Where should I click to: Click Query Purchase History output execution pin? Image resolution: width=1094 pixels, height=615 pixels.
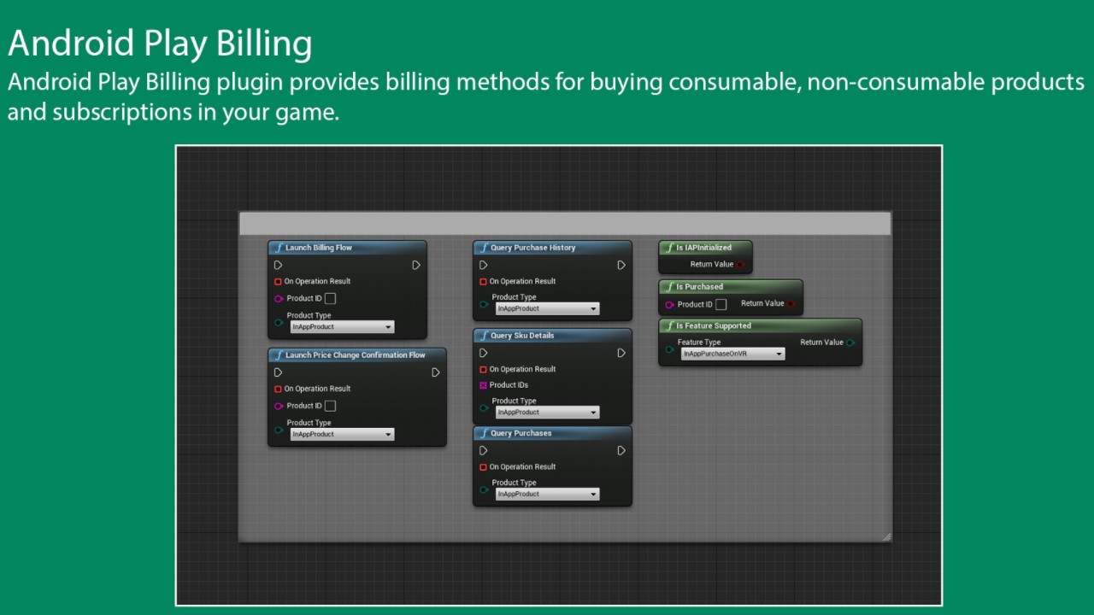click(621, 265)
